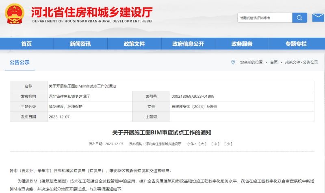Screen dimensions: 325x193
Task: Select 政策文件 in the navigation bar
Action: point(134,44)
